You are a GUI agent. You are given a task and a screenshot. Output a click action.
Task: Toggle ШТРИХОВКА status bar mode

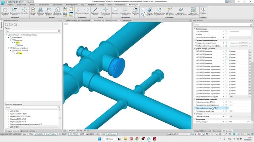click(x=112, y=134)
